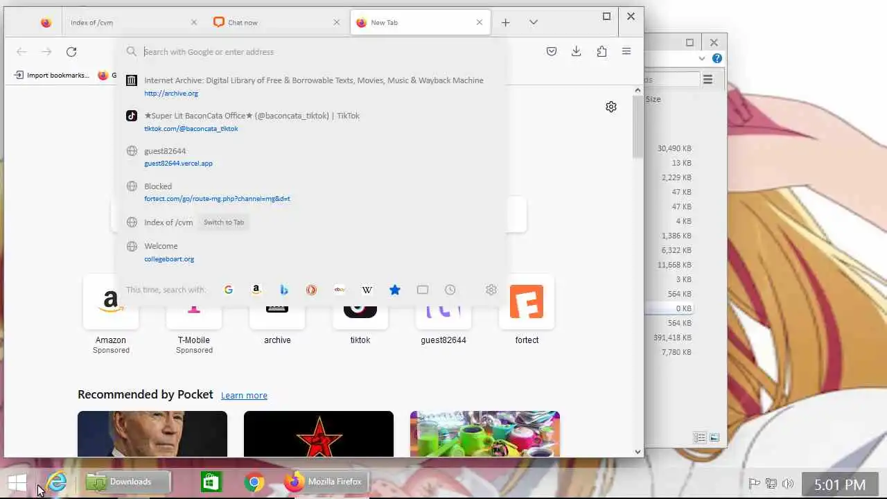887x499 pixels.
Task: Open Downloads window from taskbar
Action: pyautogui.click(x=128, y=482)
